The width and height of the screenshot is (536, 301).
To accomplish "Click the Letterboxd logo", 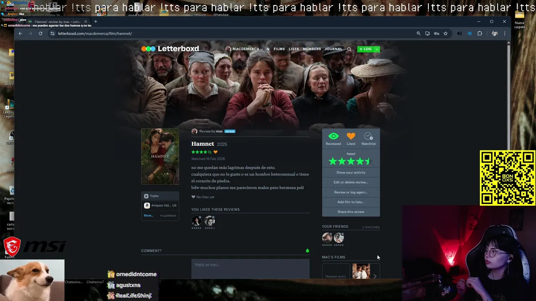I will [x=170, y=48].
